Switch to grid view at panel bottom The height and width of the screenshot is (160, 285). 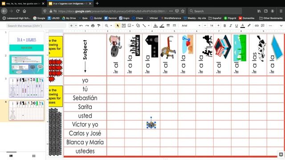(34, 156)
